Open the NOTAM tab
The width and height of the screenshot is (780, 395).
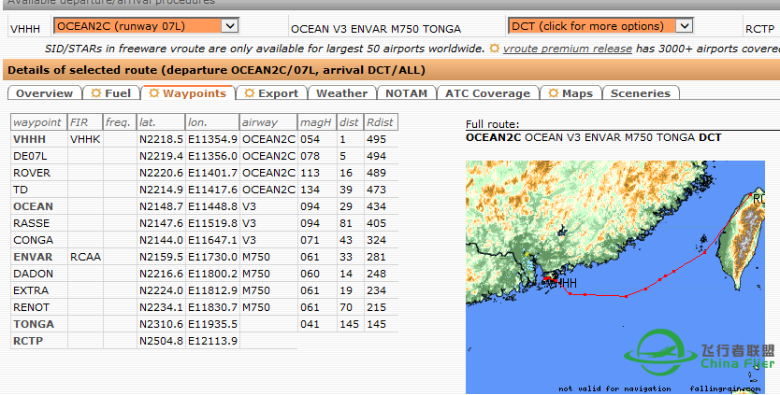[x=407, y=93]
